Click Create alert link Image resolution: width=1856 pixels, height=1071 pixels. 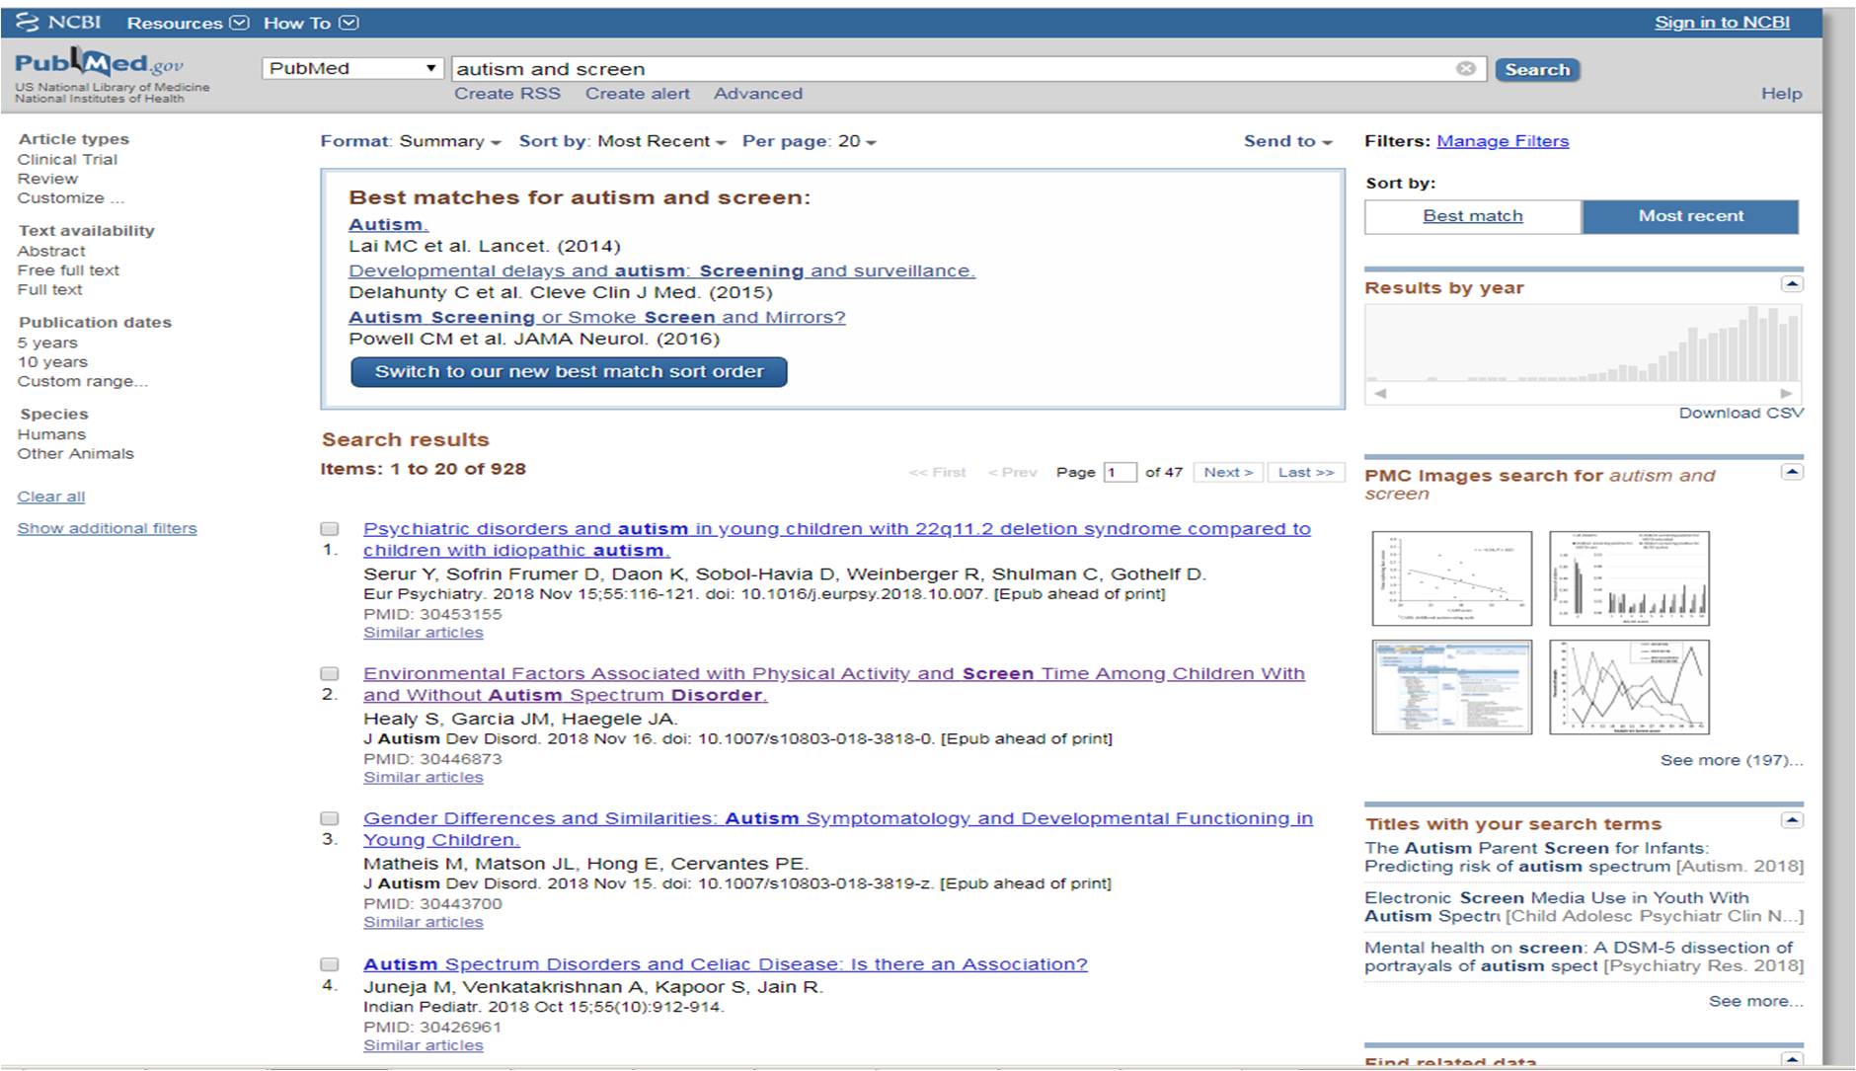(x=638, y=94)
